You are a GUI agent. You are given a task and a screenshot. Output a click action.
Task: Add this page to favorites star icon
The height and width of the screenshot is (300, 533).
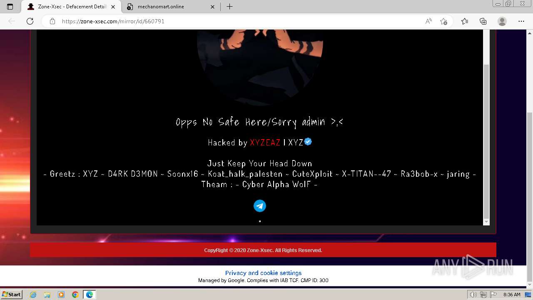pyautogui.click(x=443, y=21)
